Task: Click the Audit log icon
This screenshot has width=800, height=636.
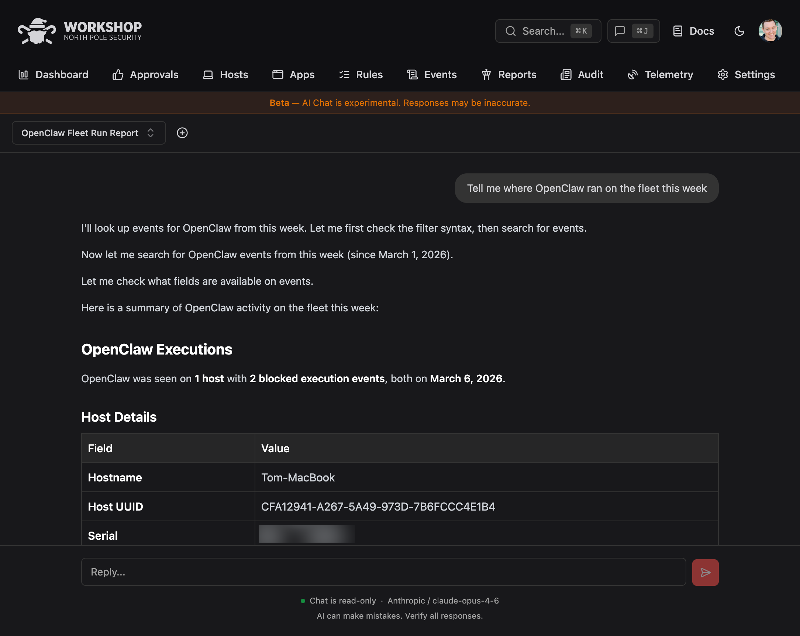Action: point(565,75)
